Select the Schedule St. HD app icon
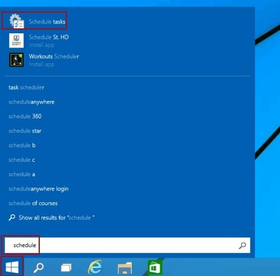The height and width of the screenshot is (276, 280). pyautogui.click(x=16, y=40)
